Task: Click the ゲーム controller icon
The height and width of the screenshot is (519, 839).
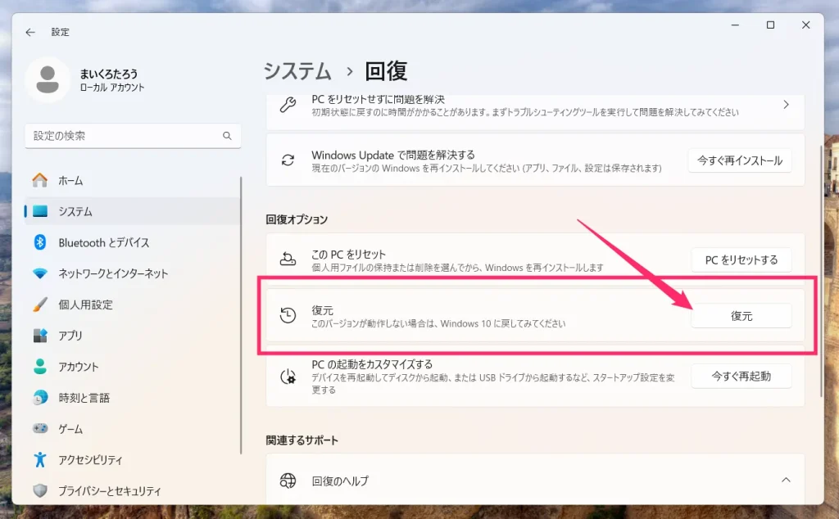Action: [40, 428]
